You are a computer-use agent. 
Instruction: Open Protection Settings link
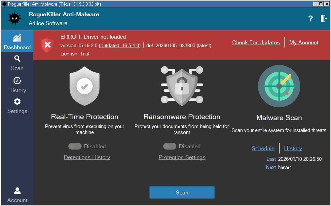point(182,157)
